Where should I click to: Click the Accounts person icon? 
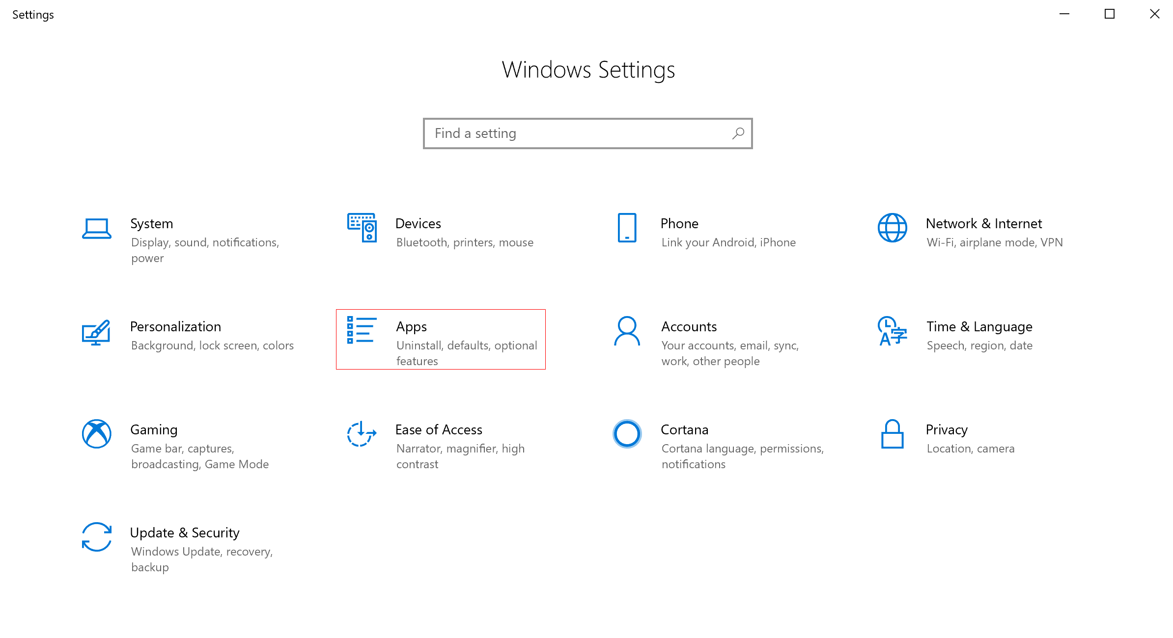pyautogui.click(x=627, y=331)
